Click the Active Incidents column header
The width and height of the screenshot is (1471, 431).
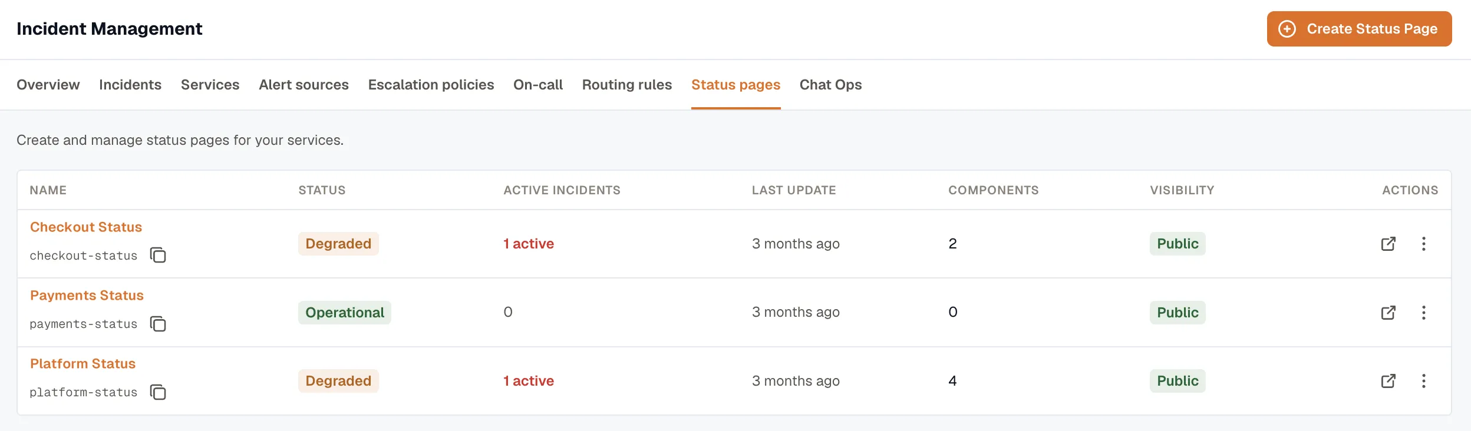pyautogui.click(x=562, y=190)
